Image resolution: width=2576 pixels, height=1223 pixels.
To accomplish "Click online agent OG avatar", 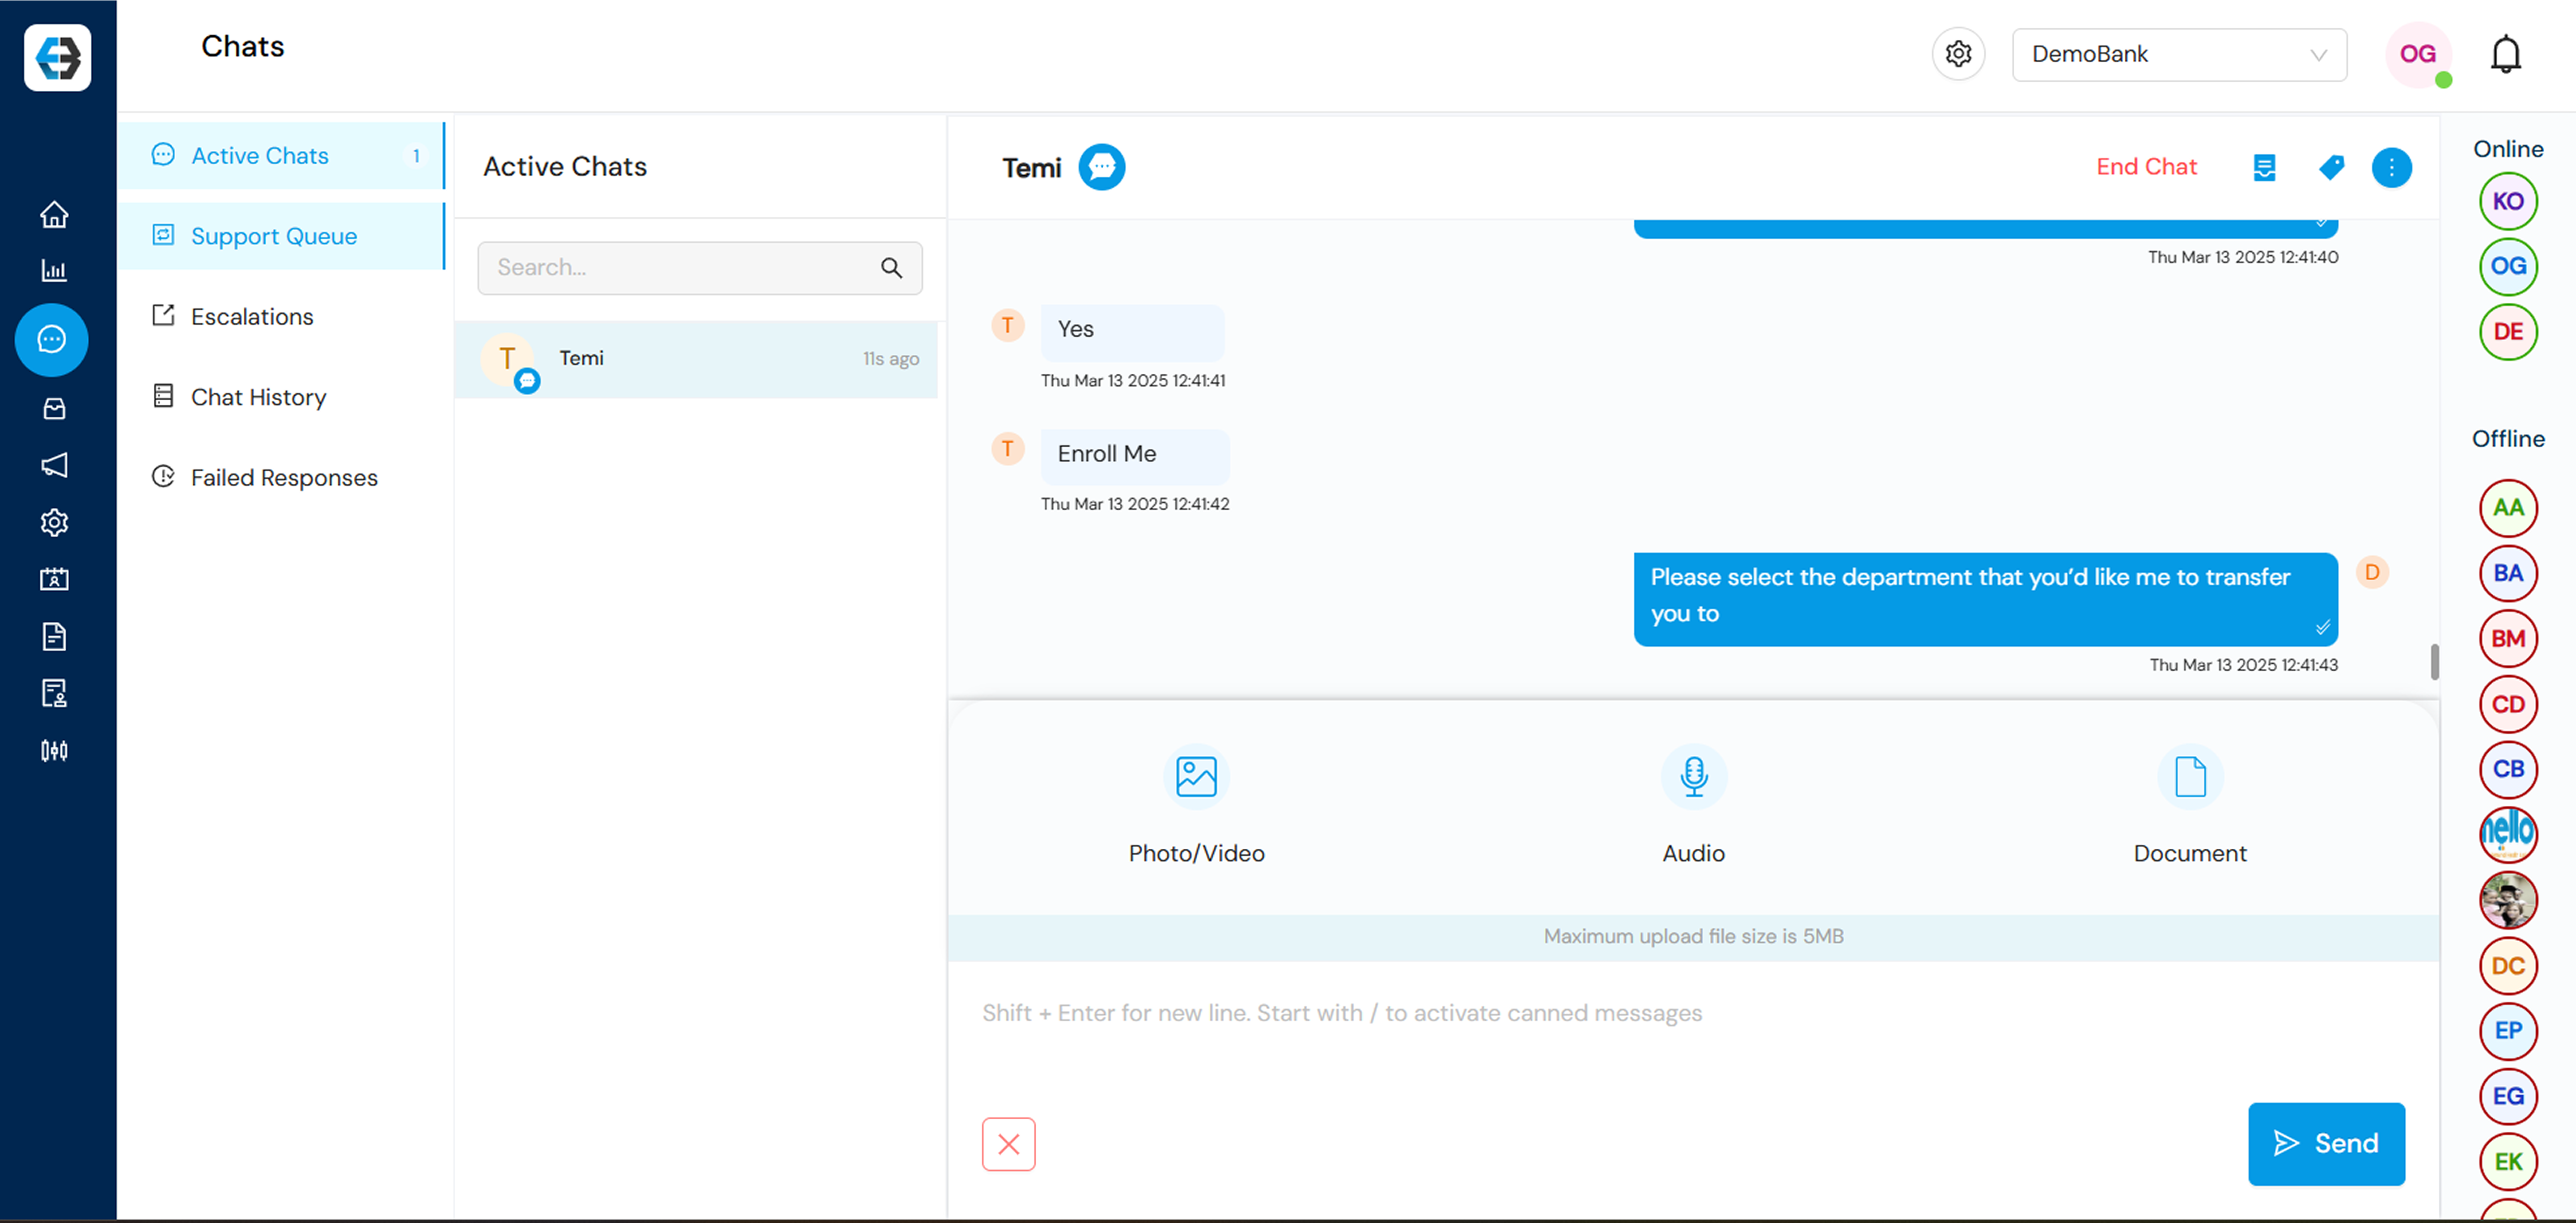I will coord(2508,267).
